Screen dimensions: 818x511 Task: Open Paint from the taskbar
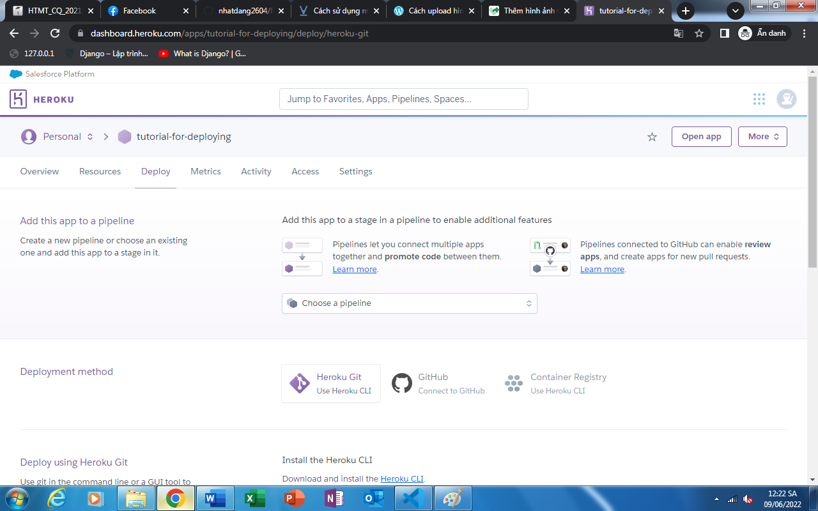point(453,498)
